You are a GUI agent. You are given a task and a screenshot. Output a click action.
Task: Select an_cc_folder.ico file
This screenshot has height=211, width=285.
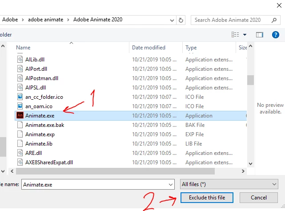44,97
